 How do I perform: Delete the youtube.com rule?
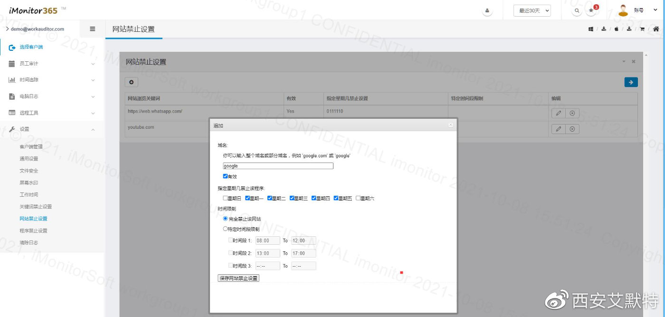pyautogui.click(x=572, y=129)
